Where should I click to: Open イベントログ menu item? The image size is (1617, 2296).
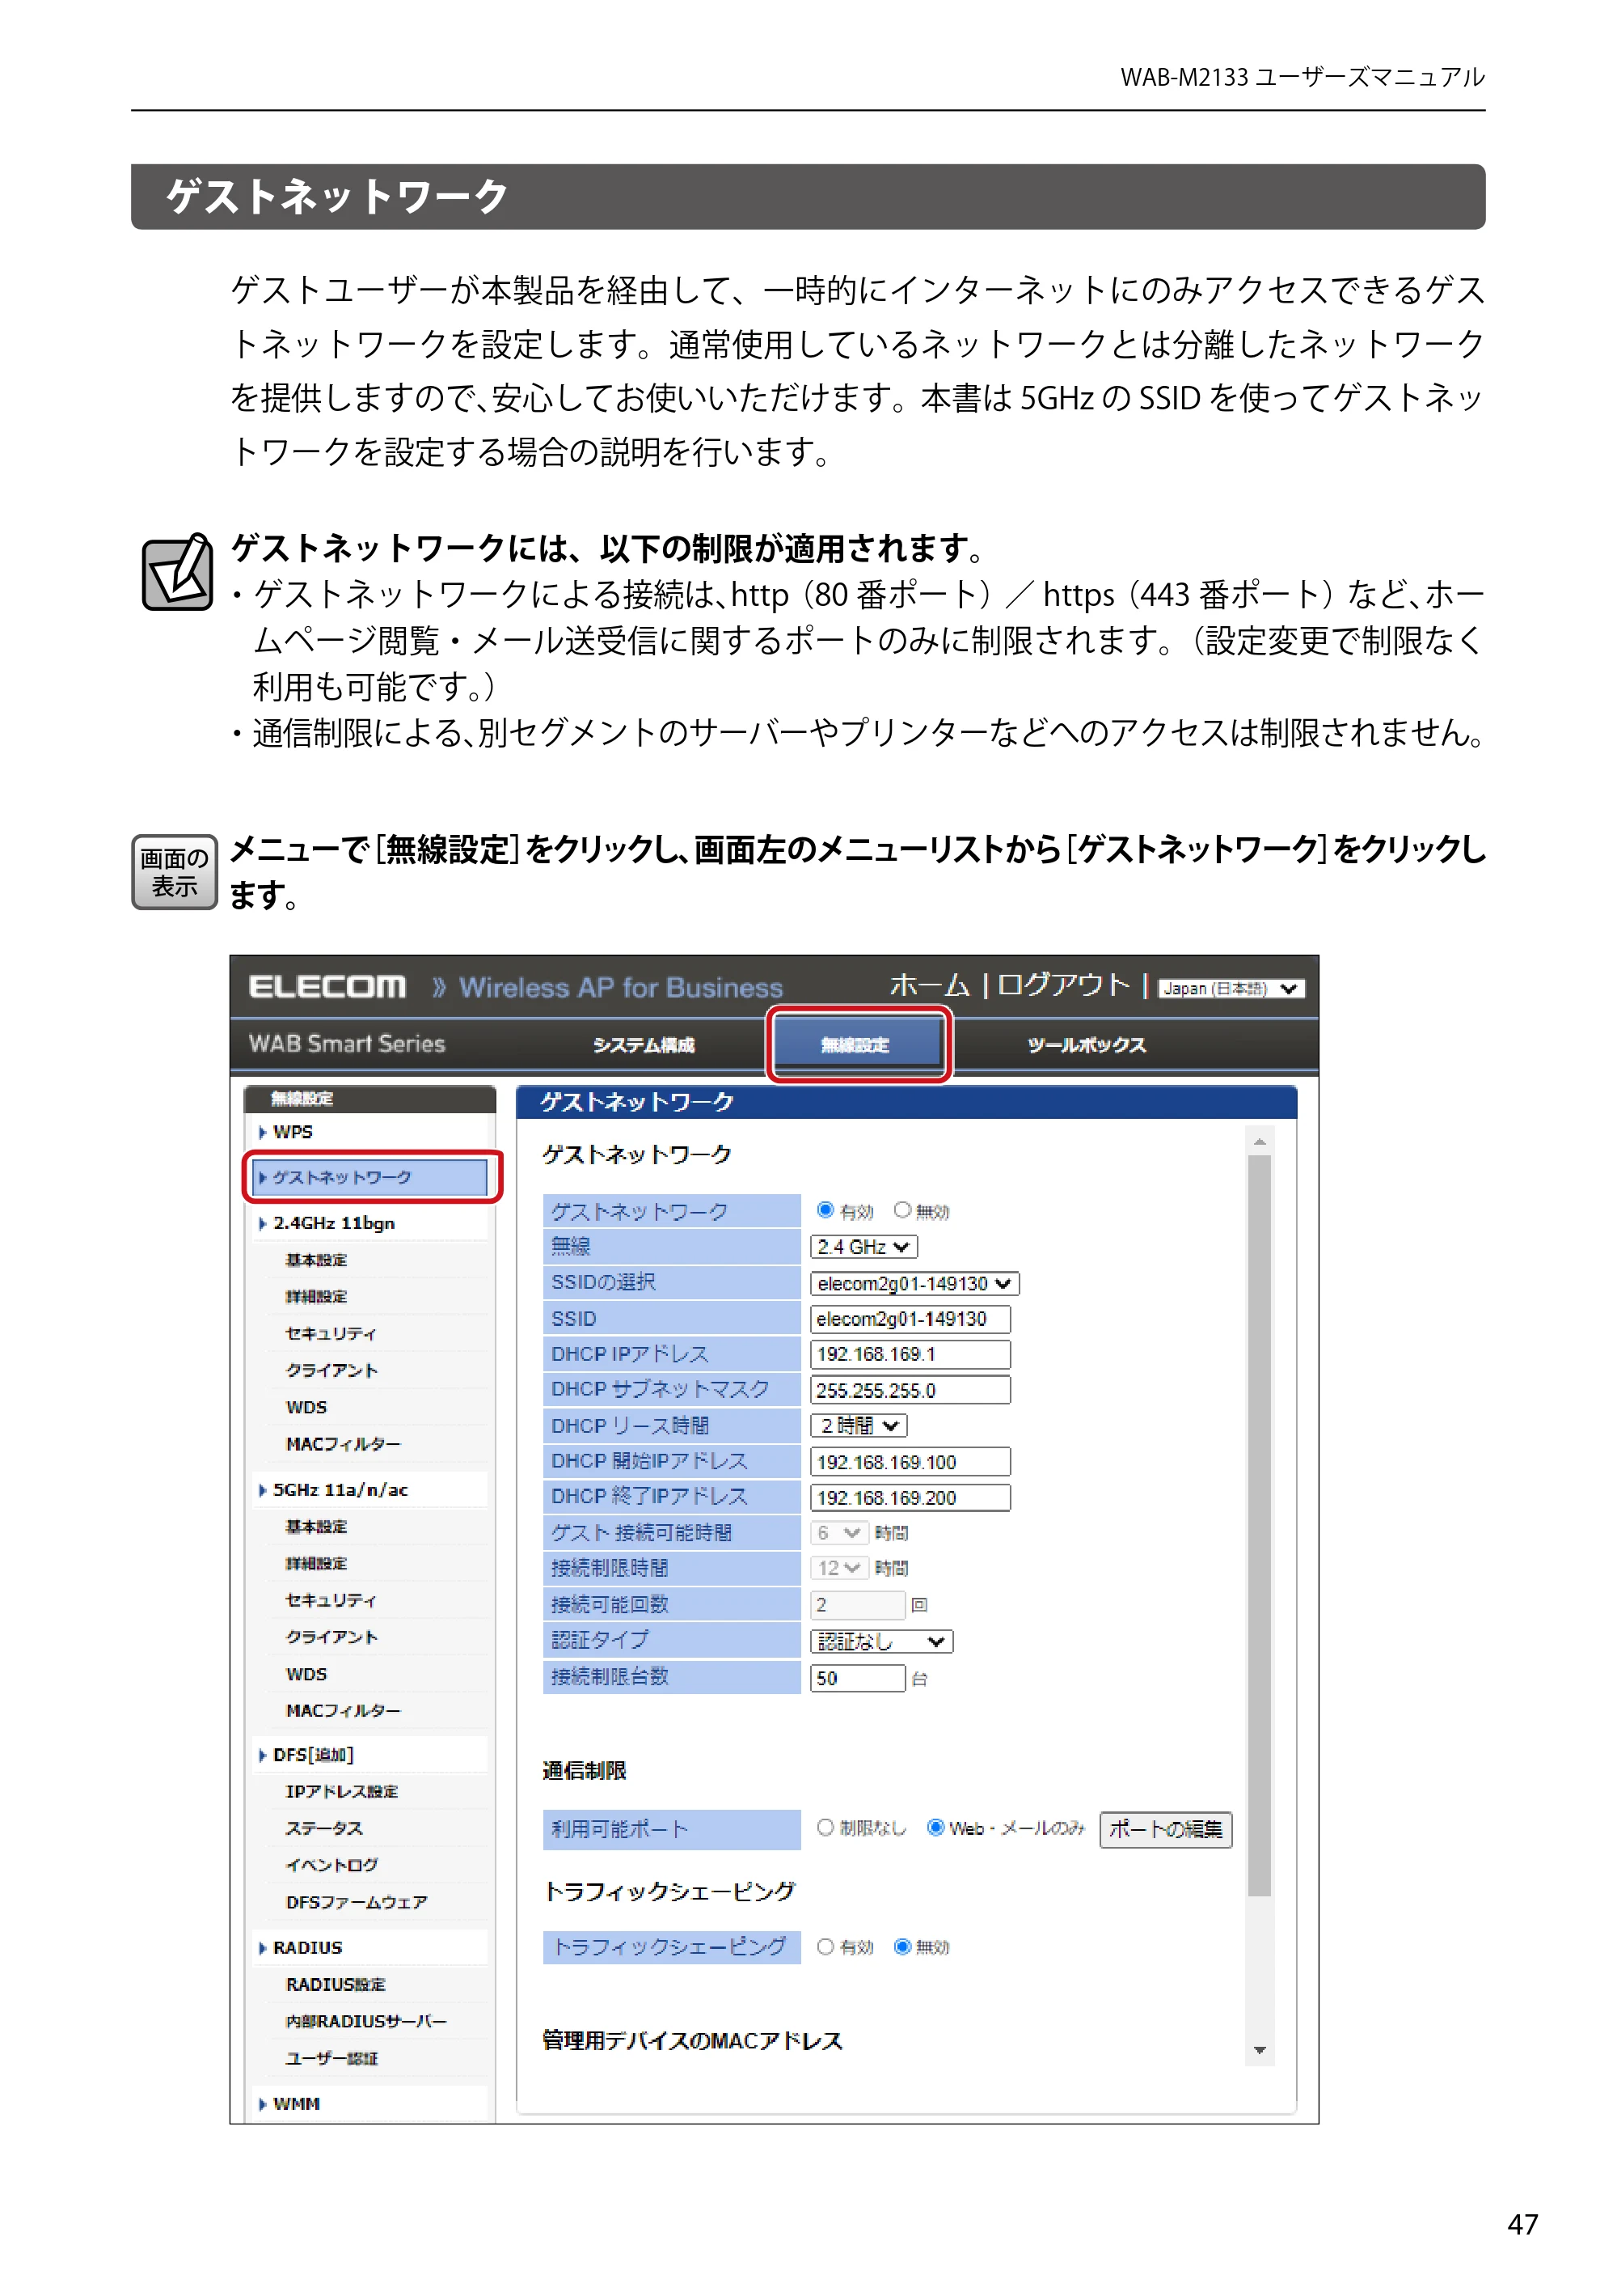(331, 1866)
